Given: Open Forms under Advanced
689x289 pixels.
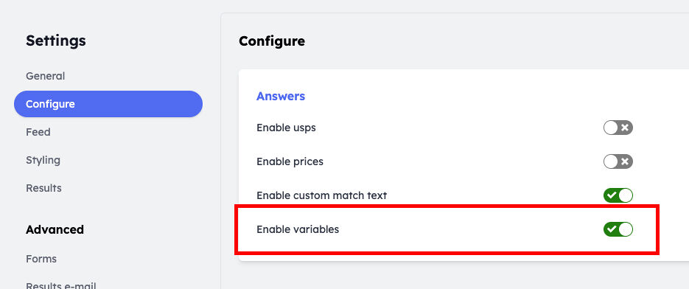Looking at the screenshot, I should point(41,259).
